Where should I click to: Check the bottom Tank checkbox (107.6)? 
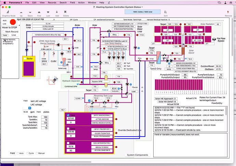pos(68,143)
